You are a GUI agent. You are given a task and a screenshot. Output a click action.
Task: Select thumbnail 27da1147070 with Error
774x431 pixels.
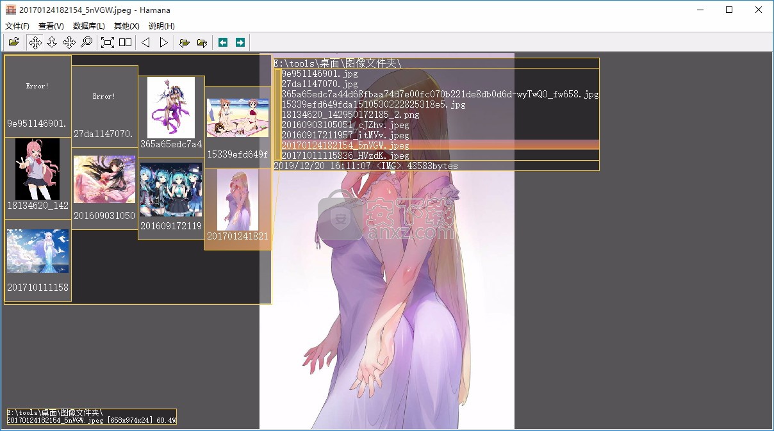[x=104, y=106]
